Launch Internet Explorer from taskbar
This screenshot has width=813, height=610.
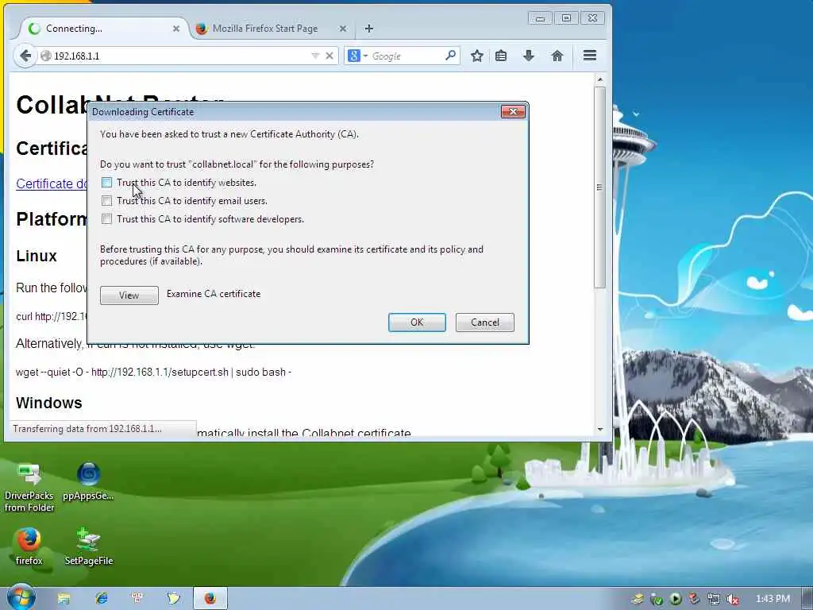click(x=101, y=599)
